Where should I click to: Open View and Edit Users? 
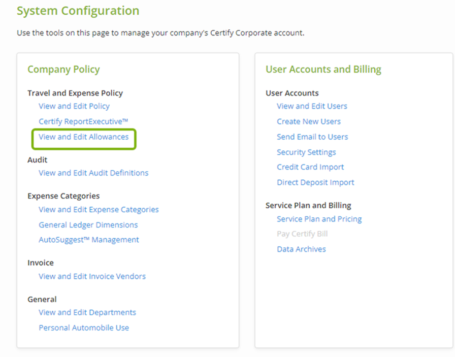[312, 106]
